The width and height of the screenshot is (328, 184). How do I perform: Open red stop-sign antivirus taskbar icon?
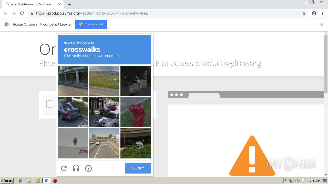tap(55, 181)
